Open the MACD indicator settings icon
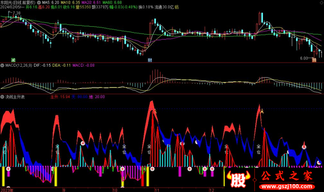This screenshot has width=324, height=192. pyautogui.click(x=2, y=65)
